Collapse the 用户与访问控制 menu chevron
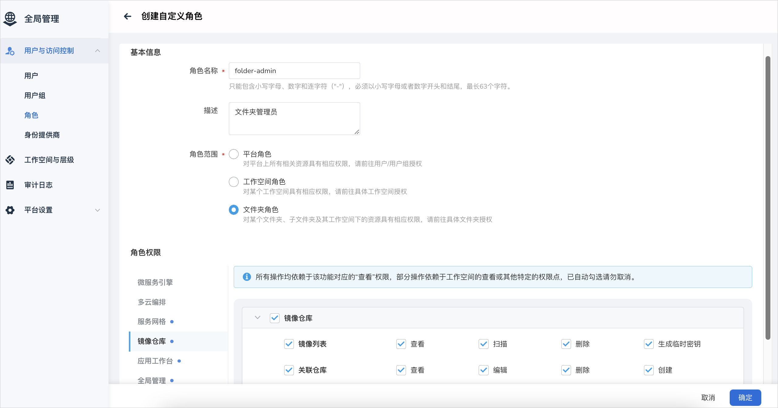 click(x=98, y=51)
